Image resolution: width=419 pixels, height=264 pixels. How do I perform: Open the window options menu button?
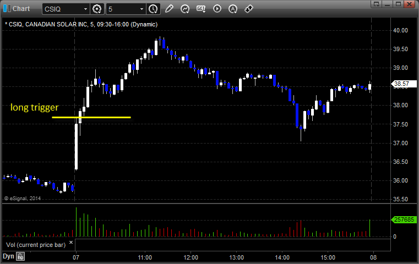point(376,4)
